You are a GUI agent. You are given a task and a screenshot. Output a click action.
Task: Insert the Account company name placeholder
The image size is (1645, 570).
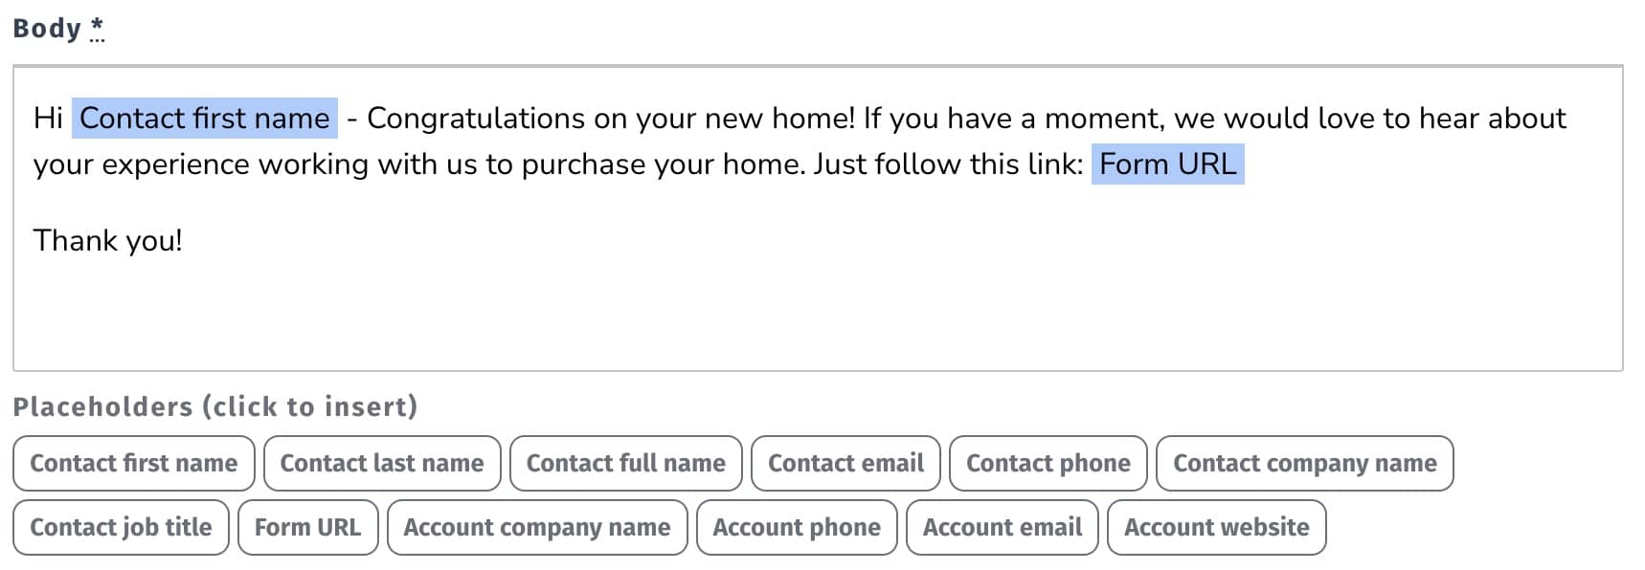536,528
